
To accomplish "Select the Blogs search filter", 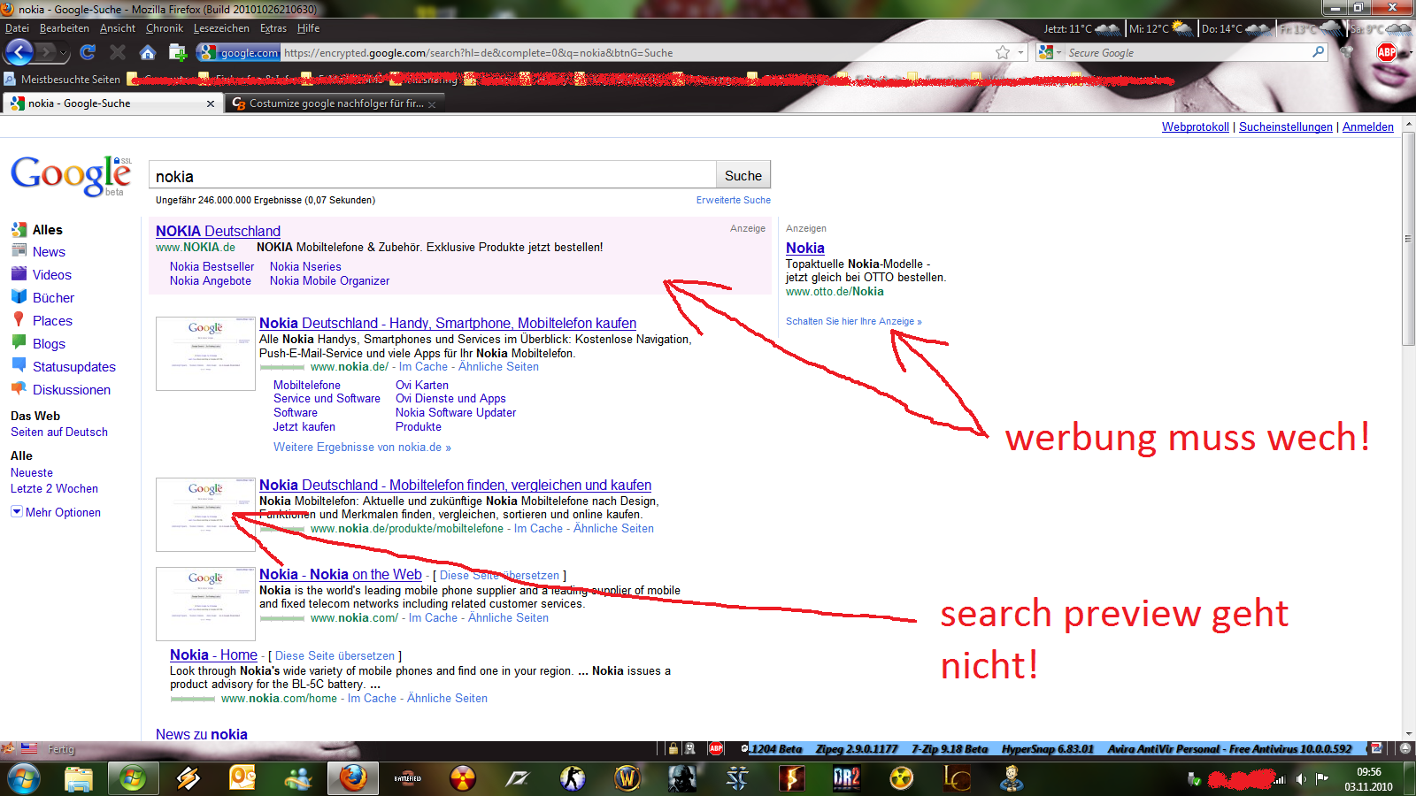I will click(x=49, y=344).
